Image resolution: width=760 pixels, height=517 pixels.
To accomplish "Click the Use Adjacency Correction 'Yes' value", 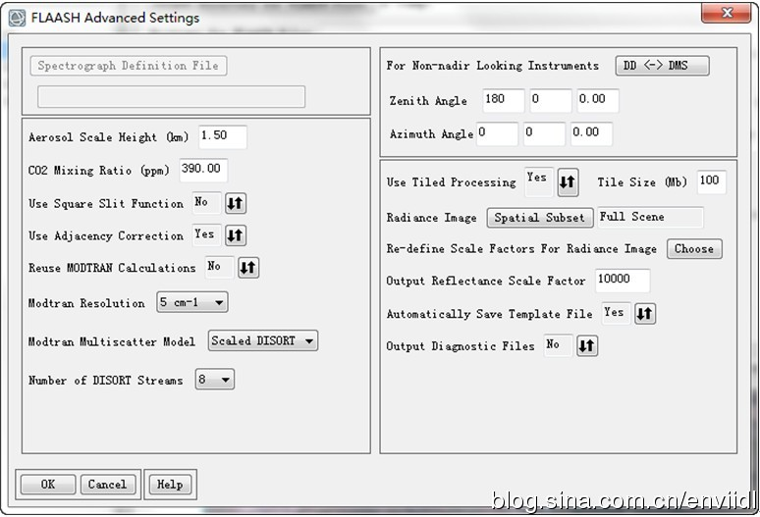I will (x=207, y=234).
